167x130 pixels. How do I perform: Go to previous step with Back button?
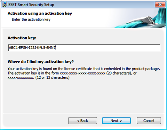click(82, 121)
